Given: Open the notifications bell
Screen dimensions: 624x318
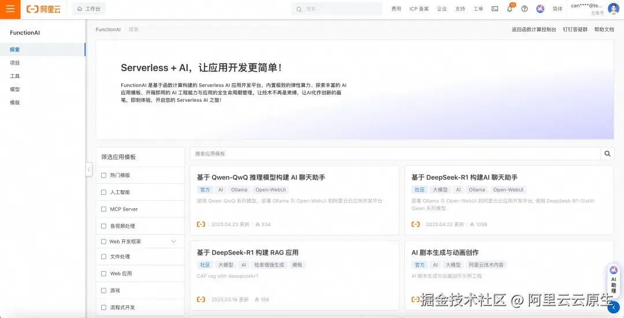Looking at the screenshot, I should [x=510, y=9].
